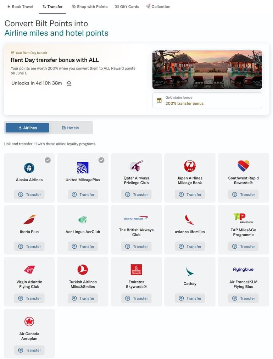Screen dimensions: 273x359
Task: Click the United MileagePlus globe logo
Action: 83,167
